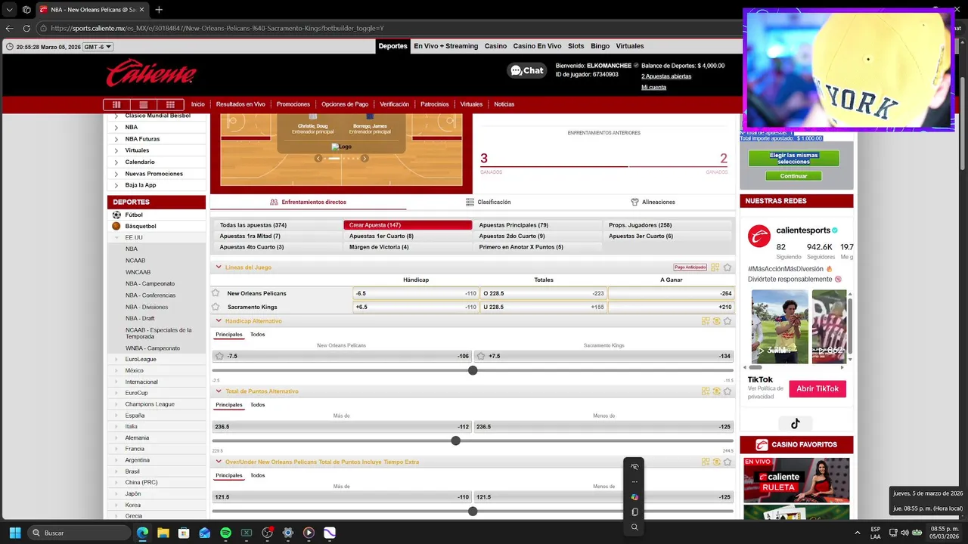Select Todos under Total de Puntos Alternativo
This screenshot has width=968, height=544.
pos(258,404)
